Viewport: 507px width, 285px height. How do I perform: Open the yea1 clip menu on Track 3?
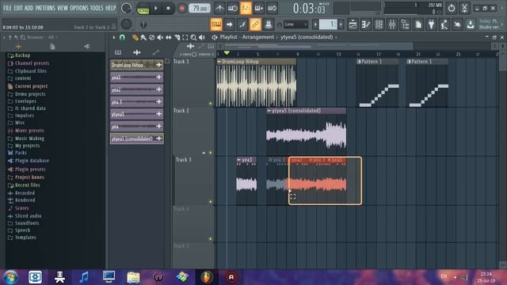pyautogui.click(x=239, y=160)
